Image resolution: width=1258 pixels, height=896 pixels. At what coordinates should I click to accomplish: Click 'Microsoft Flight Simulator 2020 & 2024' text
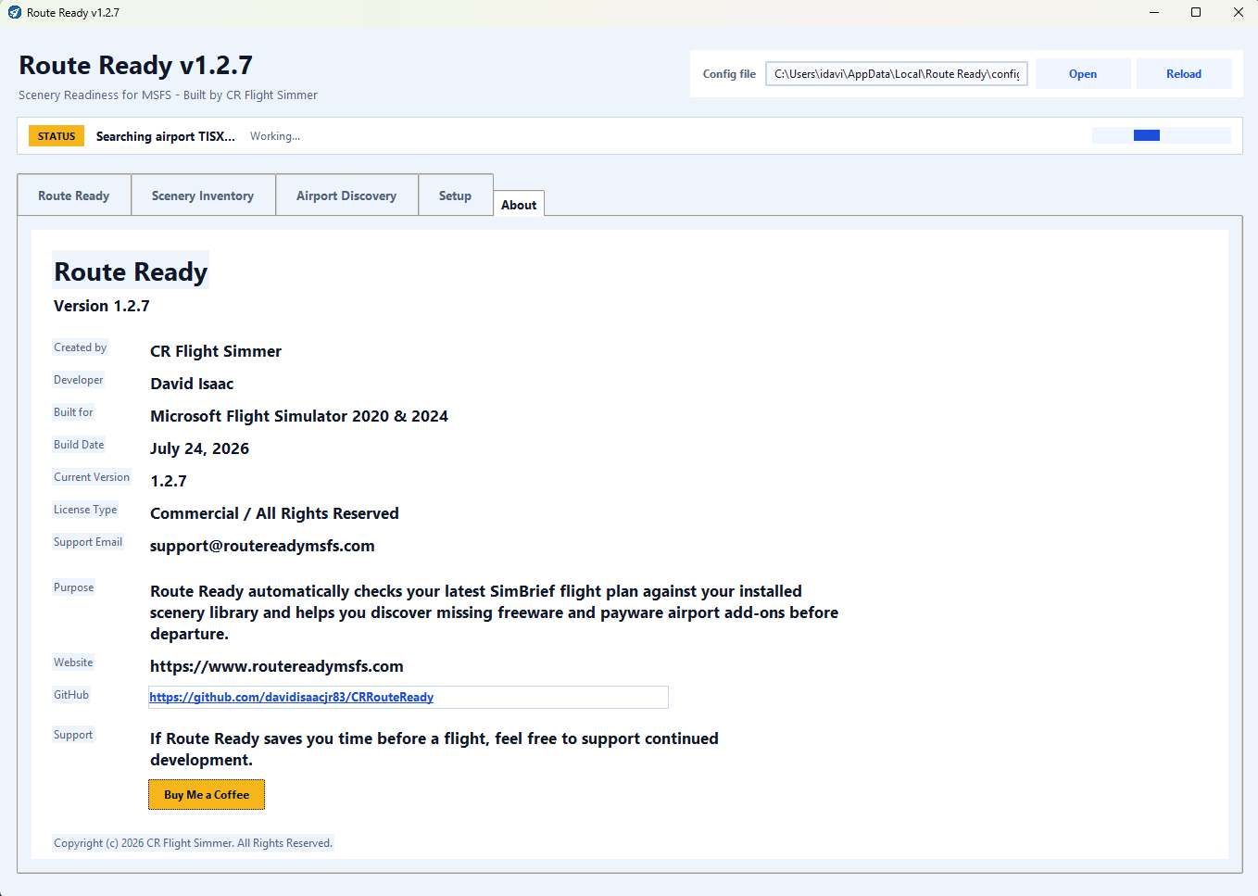click(299, 416)
